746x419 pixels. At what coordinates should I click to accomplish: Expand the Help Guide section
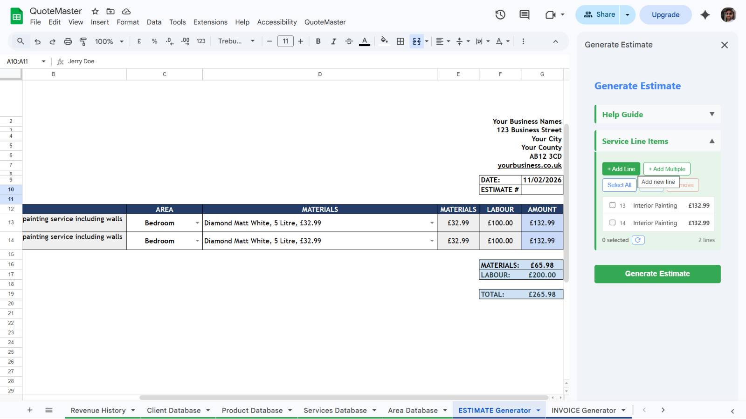coord(712,114)
